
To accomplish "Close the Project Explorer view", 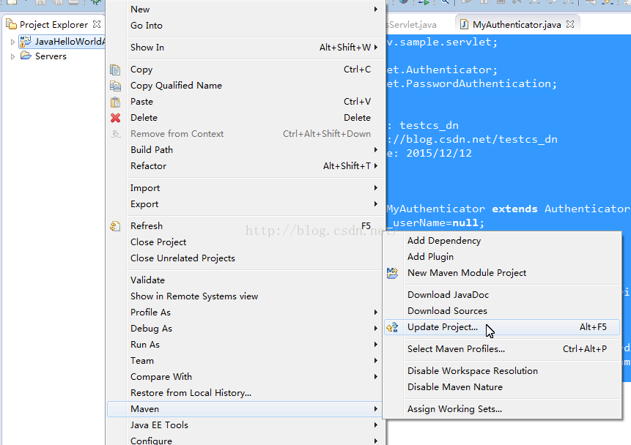I will 97,24.
